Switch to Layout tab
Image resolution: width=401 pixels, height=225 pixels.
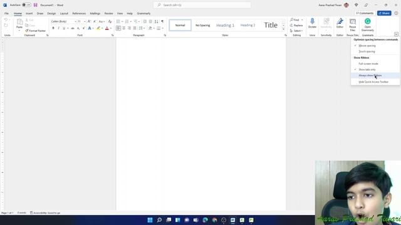(x=64, y=14)
